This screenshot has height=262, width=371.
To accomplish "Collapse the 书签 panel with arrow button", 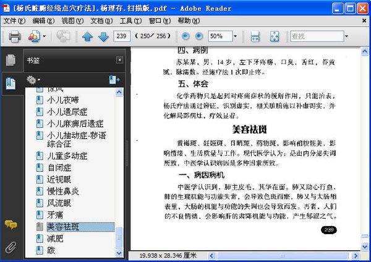I will click(119, 60).
